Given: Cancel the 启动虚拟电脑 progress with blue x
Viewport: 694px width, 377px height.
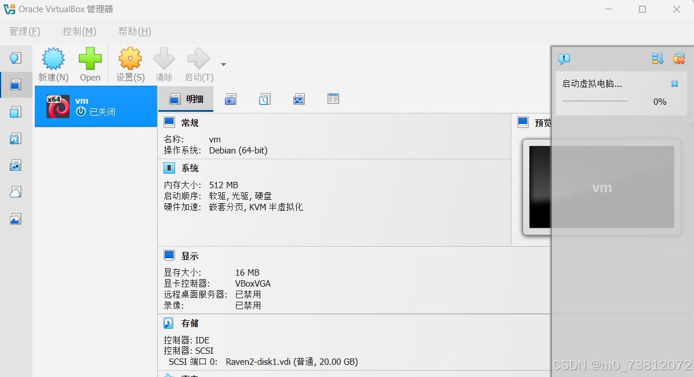Looking at the screenshot, I should point(674,83).
